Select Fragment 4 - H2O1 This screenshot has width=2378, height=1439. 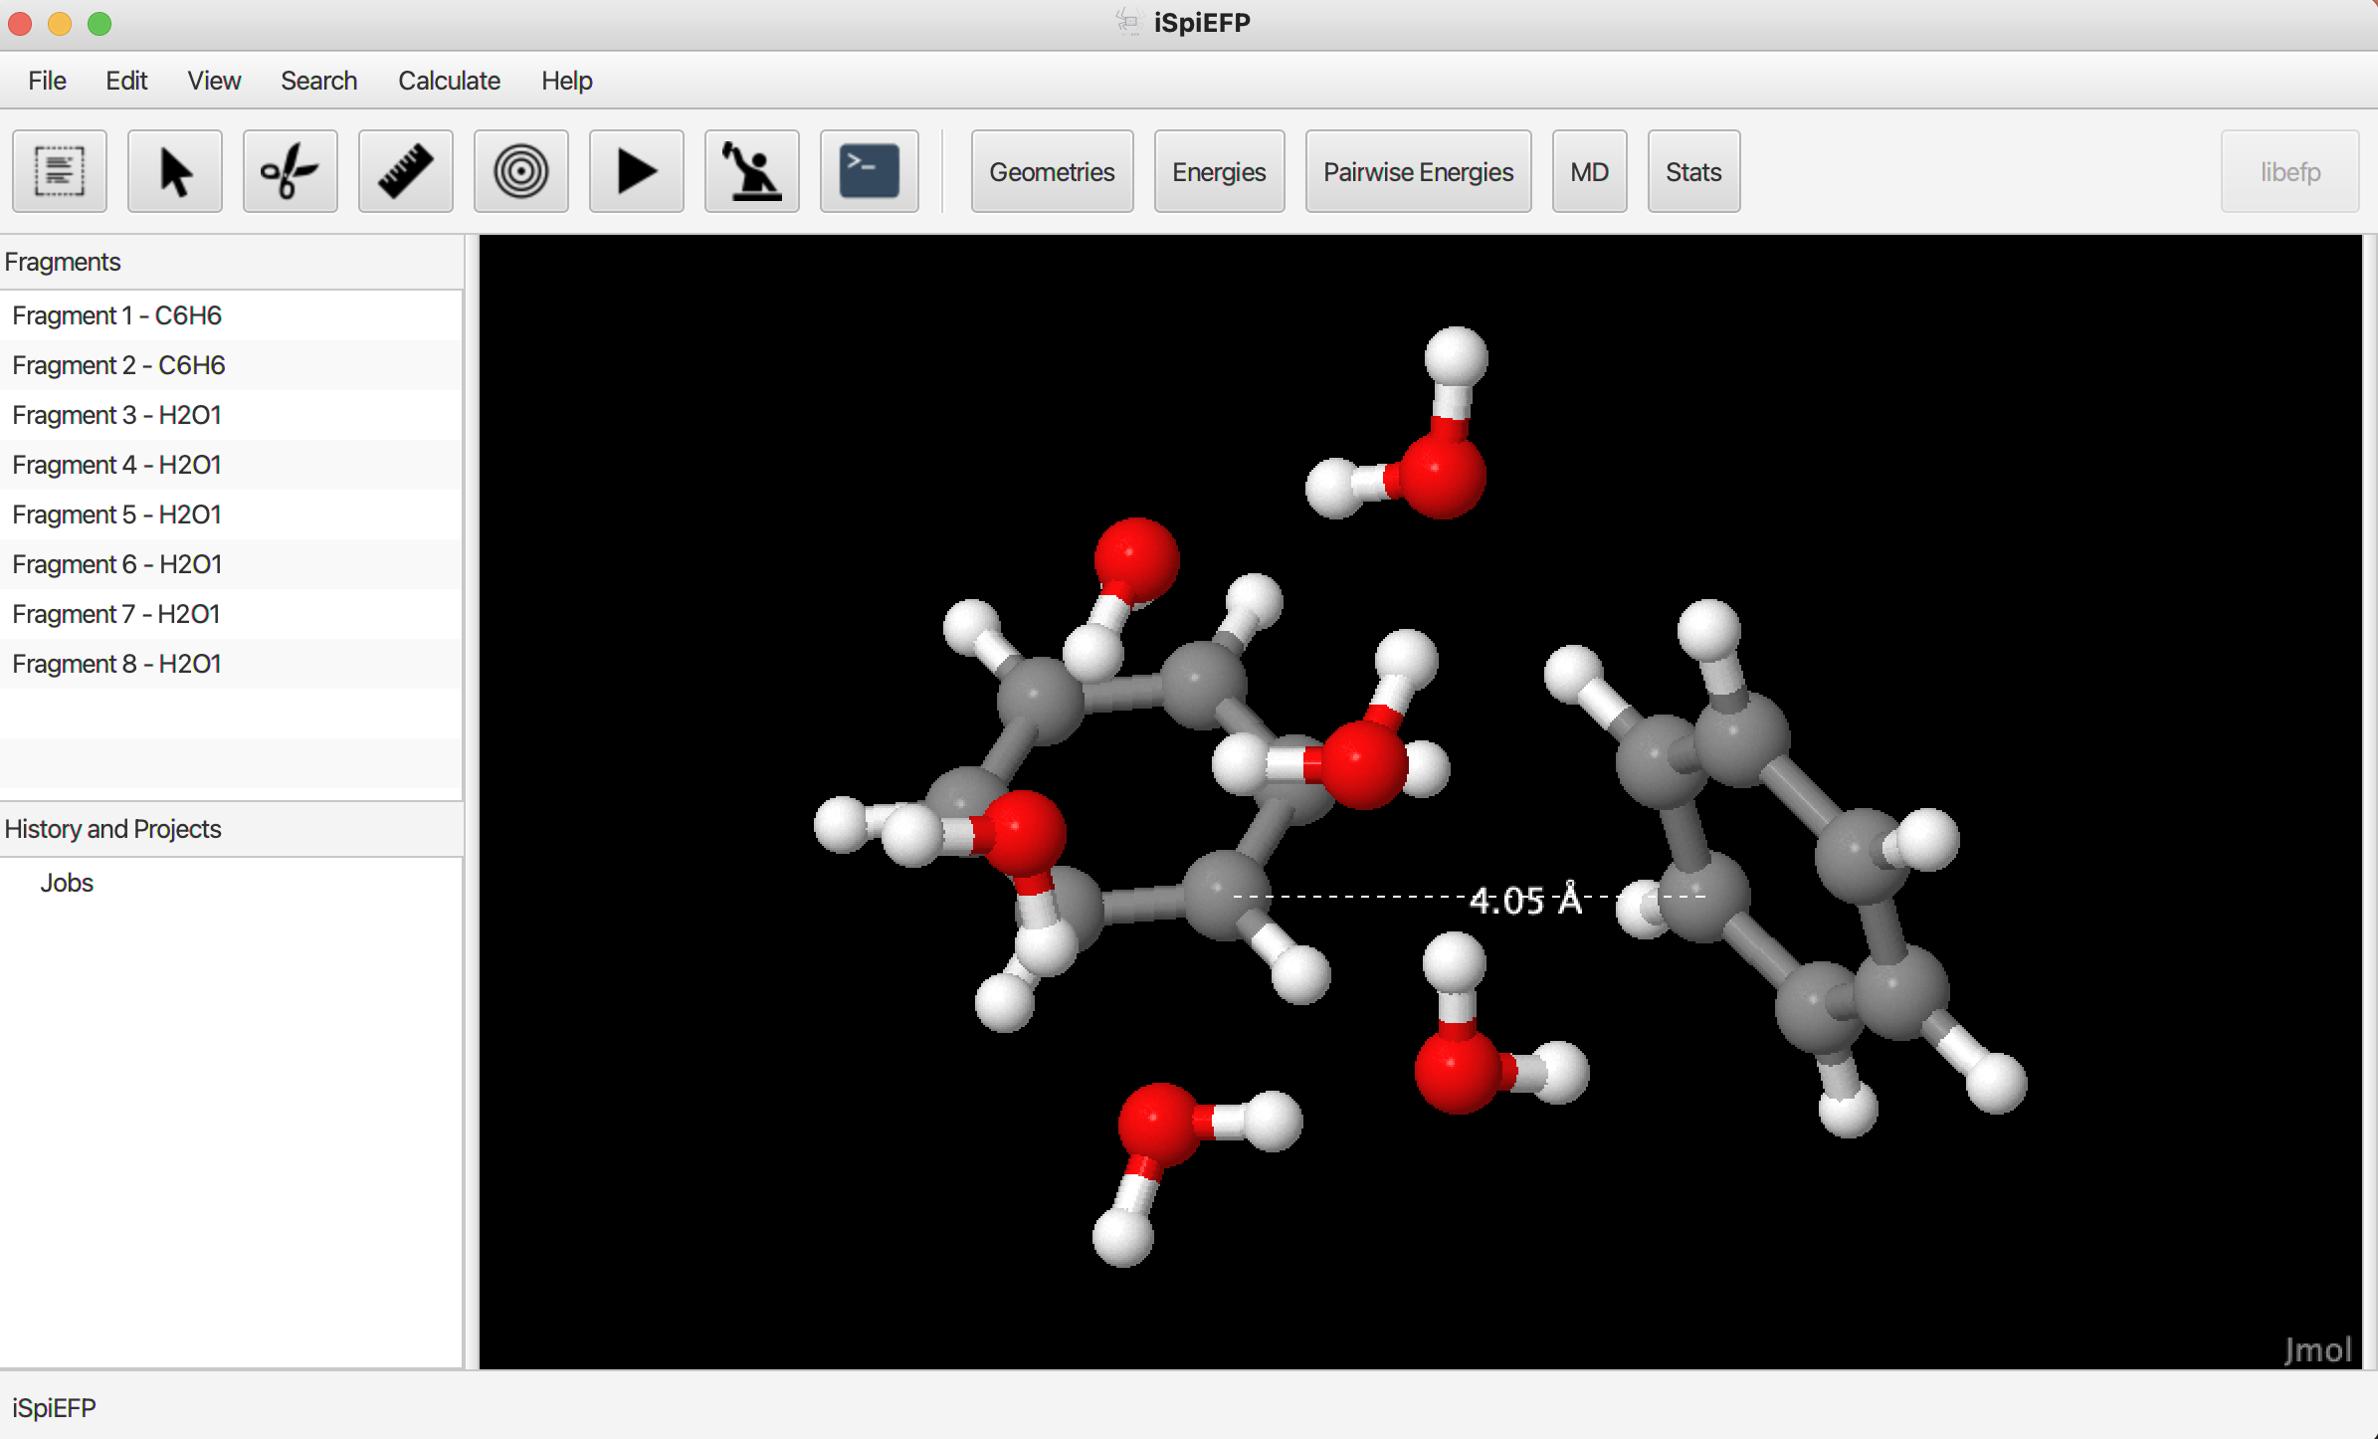point(231,465)
